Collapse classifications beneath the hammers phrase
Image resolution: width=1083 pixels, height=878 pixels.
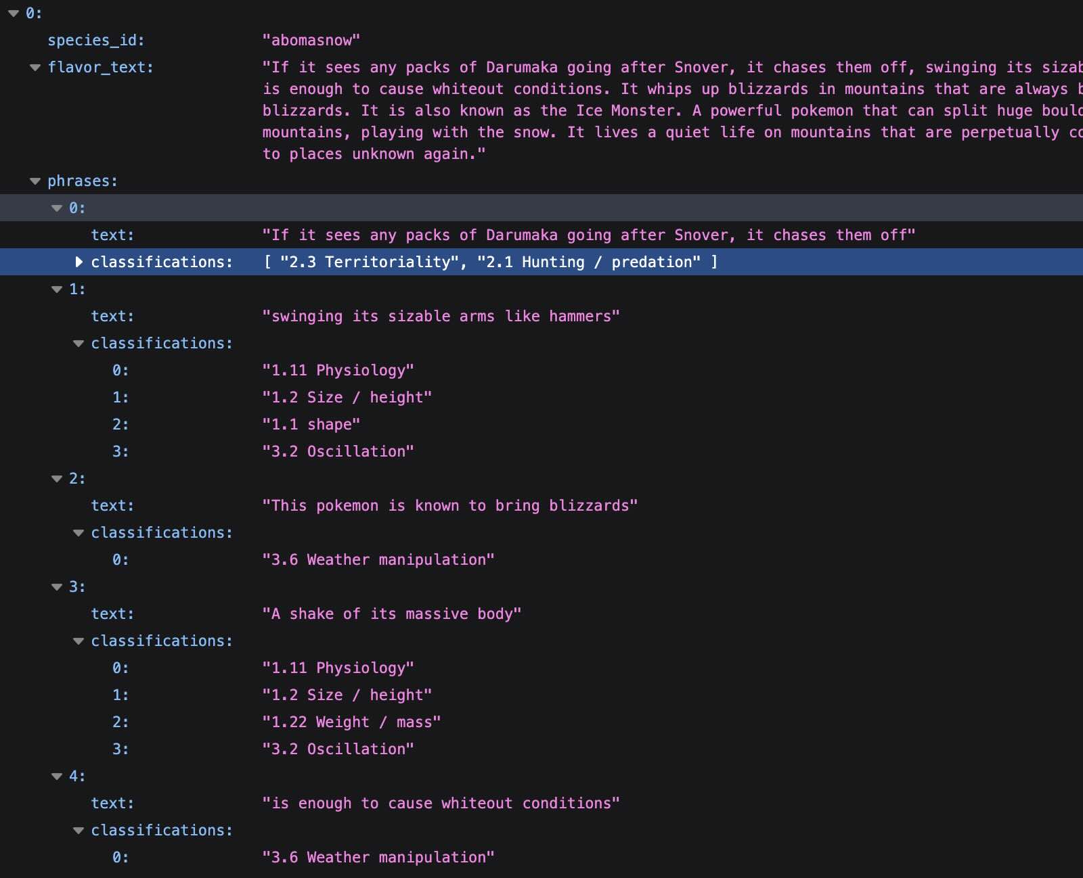coord(79,344)
